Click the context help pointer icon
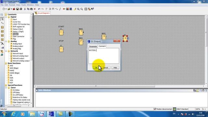 coord(93,9)
